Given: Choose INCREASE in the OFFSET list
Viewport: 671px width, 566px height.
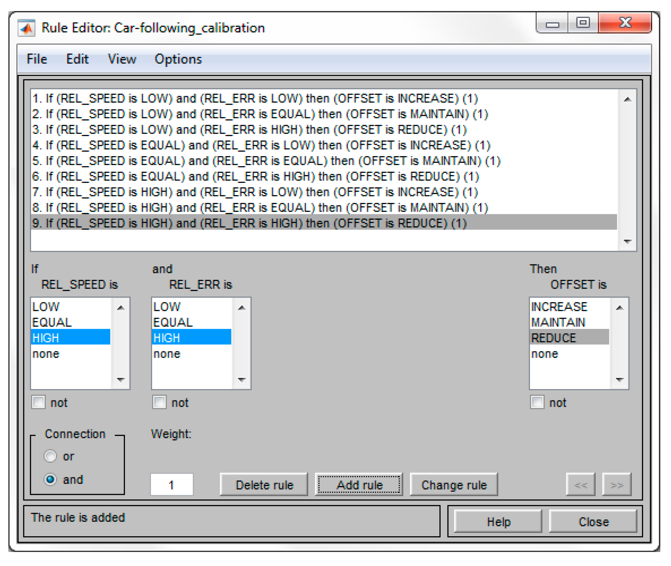Looking at the screenshot, I should (559, 307).
